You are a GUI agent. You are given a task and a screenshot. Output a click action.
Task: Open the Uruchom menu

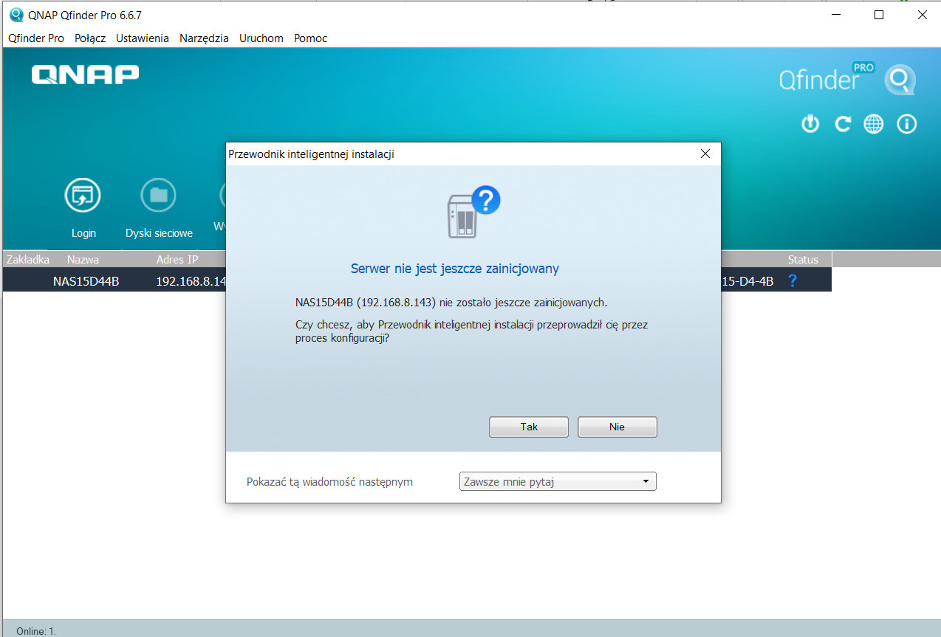[x=261, y=38]
